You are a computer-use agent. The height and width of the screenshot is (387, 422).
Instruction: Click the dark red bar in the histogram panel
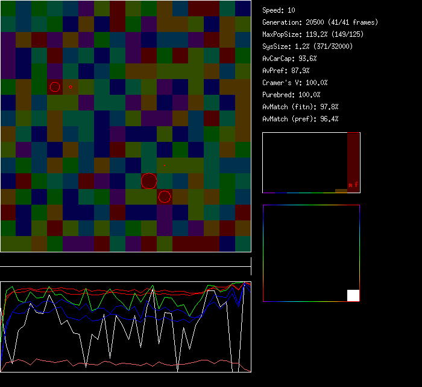(353, 157)
